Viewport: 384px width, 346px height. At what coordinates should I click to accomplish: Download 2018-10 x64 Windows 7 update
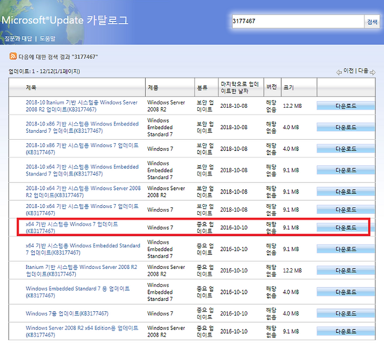click(346, 210)
